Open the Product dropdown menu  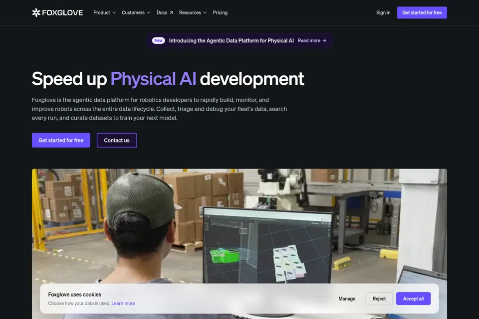tap(104, 12)
